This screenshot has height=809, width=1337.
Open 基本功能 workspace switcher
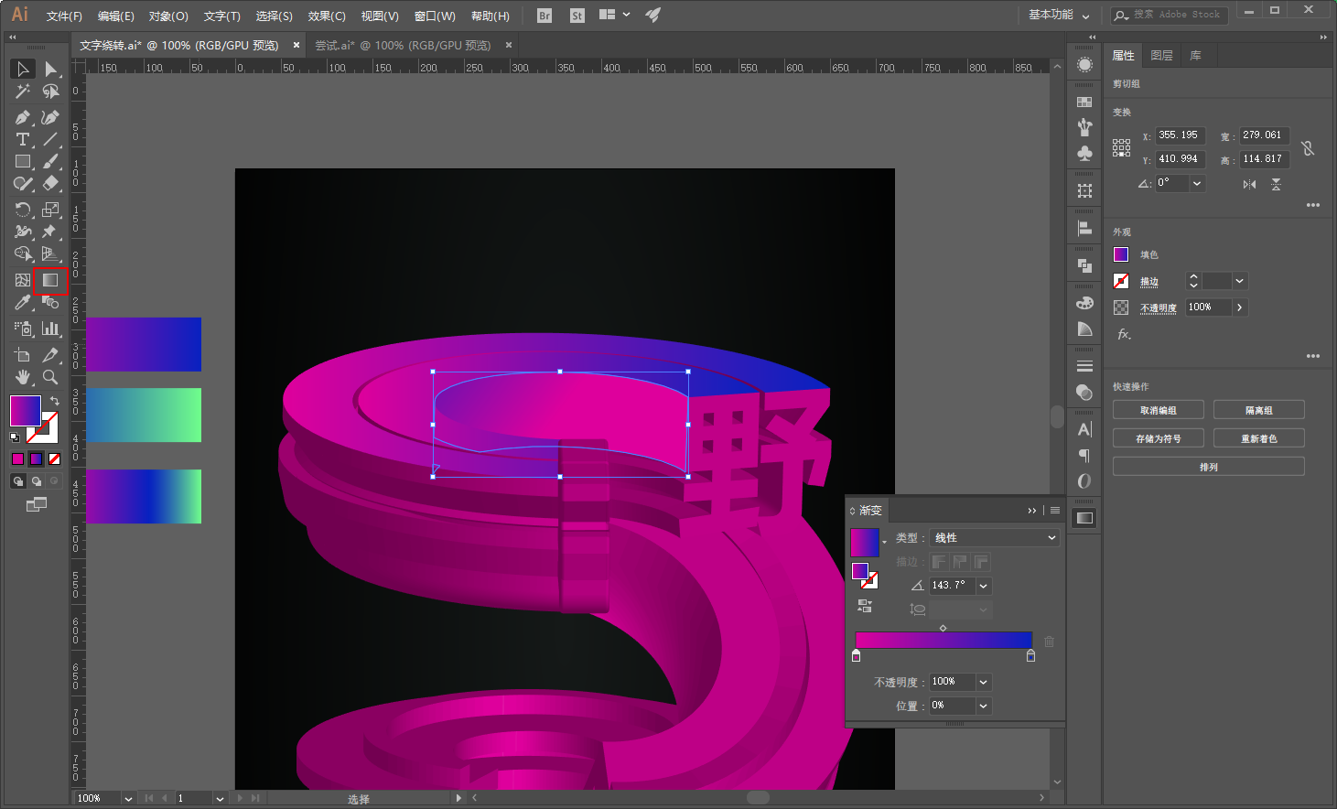pyautogui.click(x=1059, y=15)
